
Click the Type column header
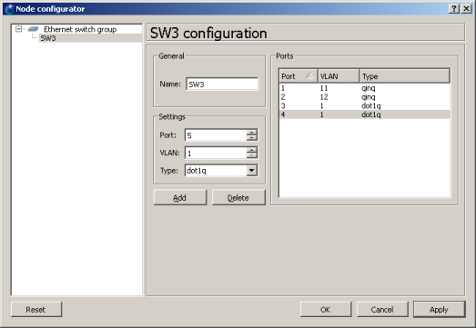tap(404, 76)
